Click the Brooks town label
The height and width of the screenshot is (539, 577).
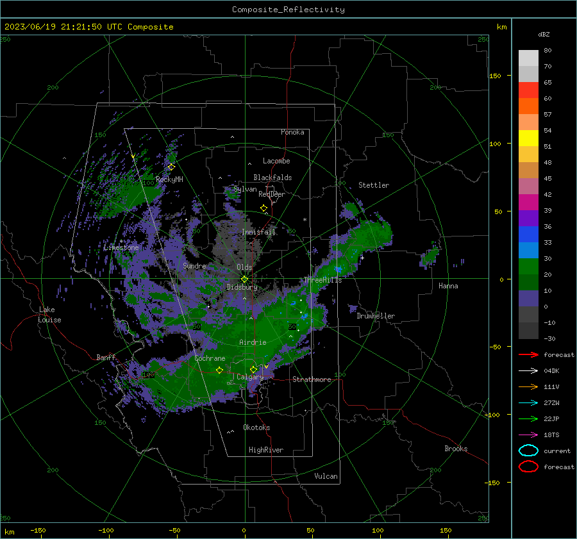tap(456, 449)
